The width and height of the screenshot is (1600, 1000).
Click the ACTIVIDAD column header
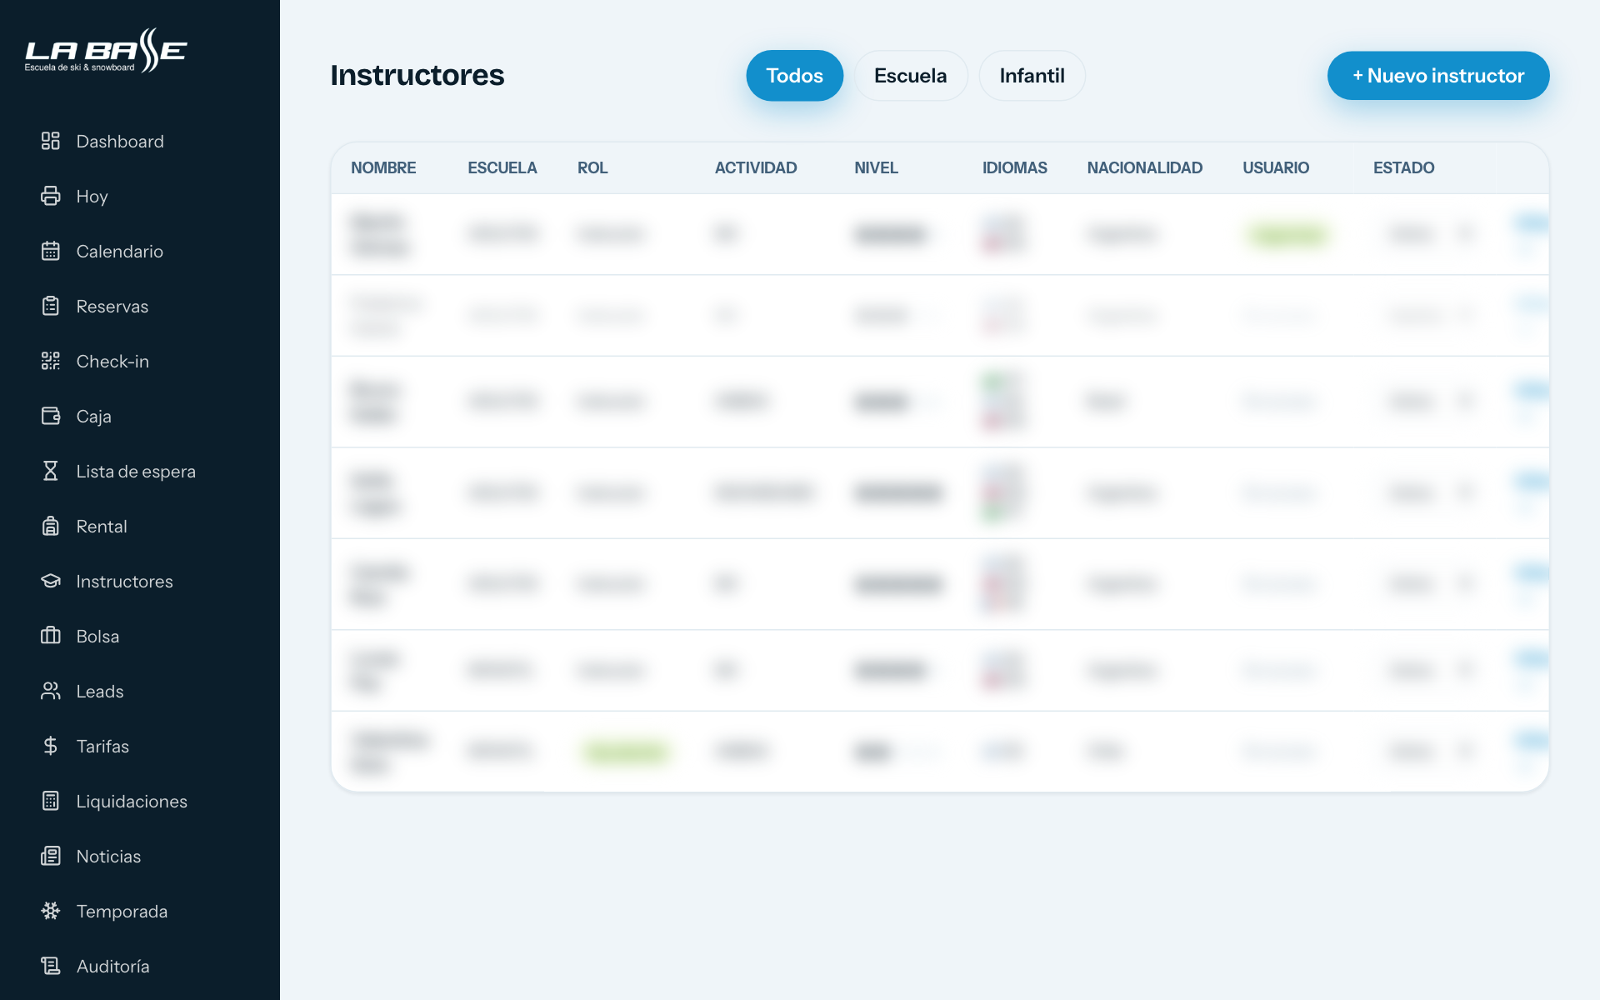[756, 168]
